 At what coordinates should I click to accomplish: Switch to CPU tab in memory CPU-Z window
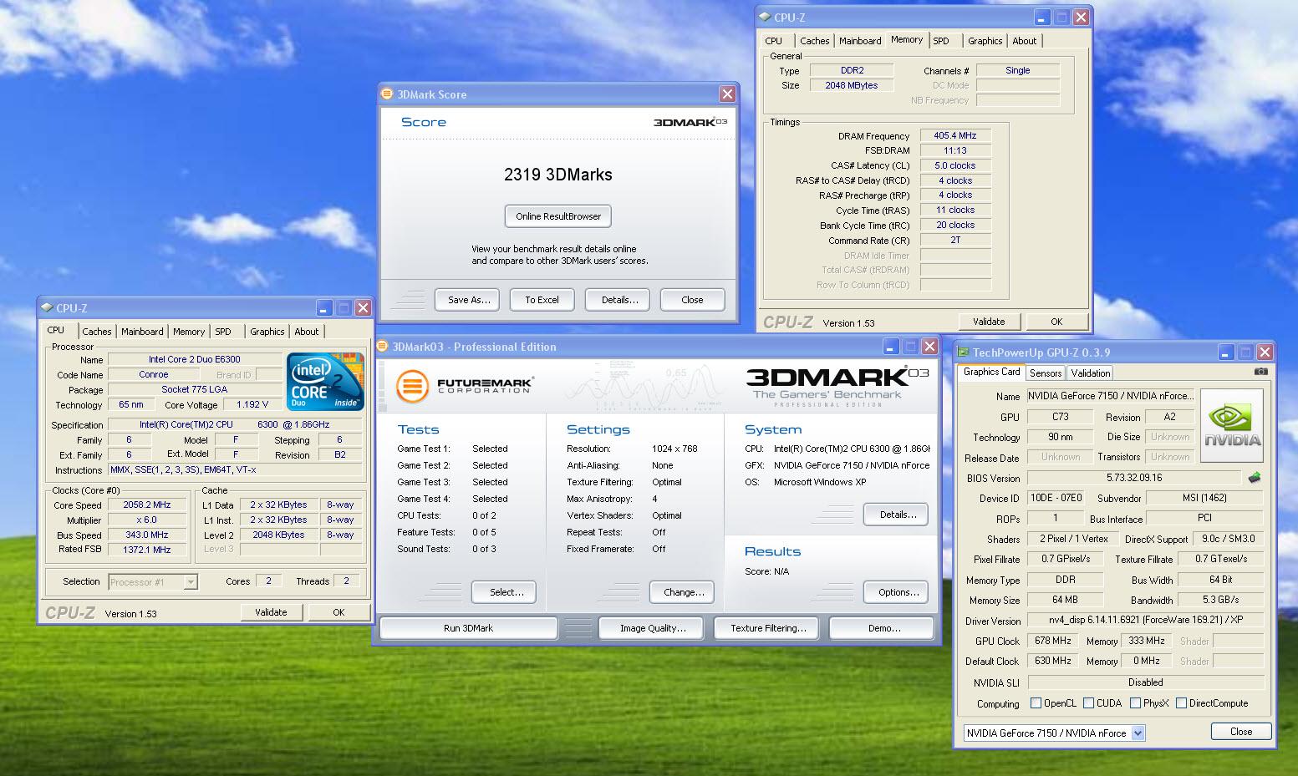point(774,41)
